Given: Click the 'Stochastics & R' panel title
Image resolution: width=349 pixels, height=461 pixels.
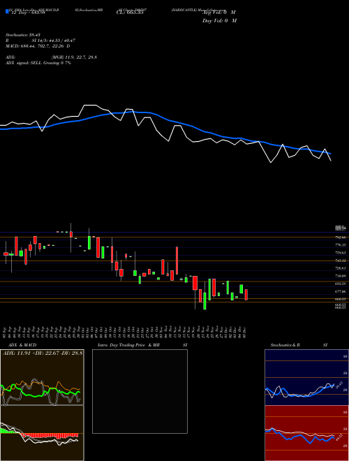Looking at the screenshot, I should (x=285, y=345).
